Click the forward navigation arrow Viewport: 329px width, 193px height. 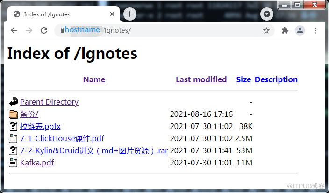pos(29,31)
